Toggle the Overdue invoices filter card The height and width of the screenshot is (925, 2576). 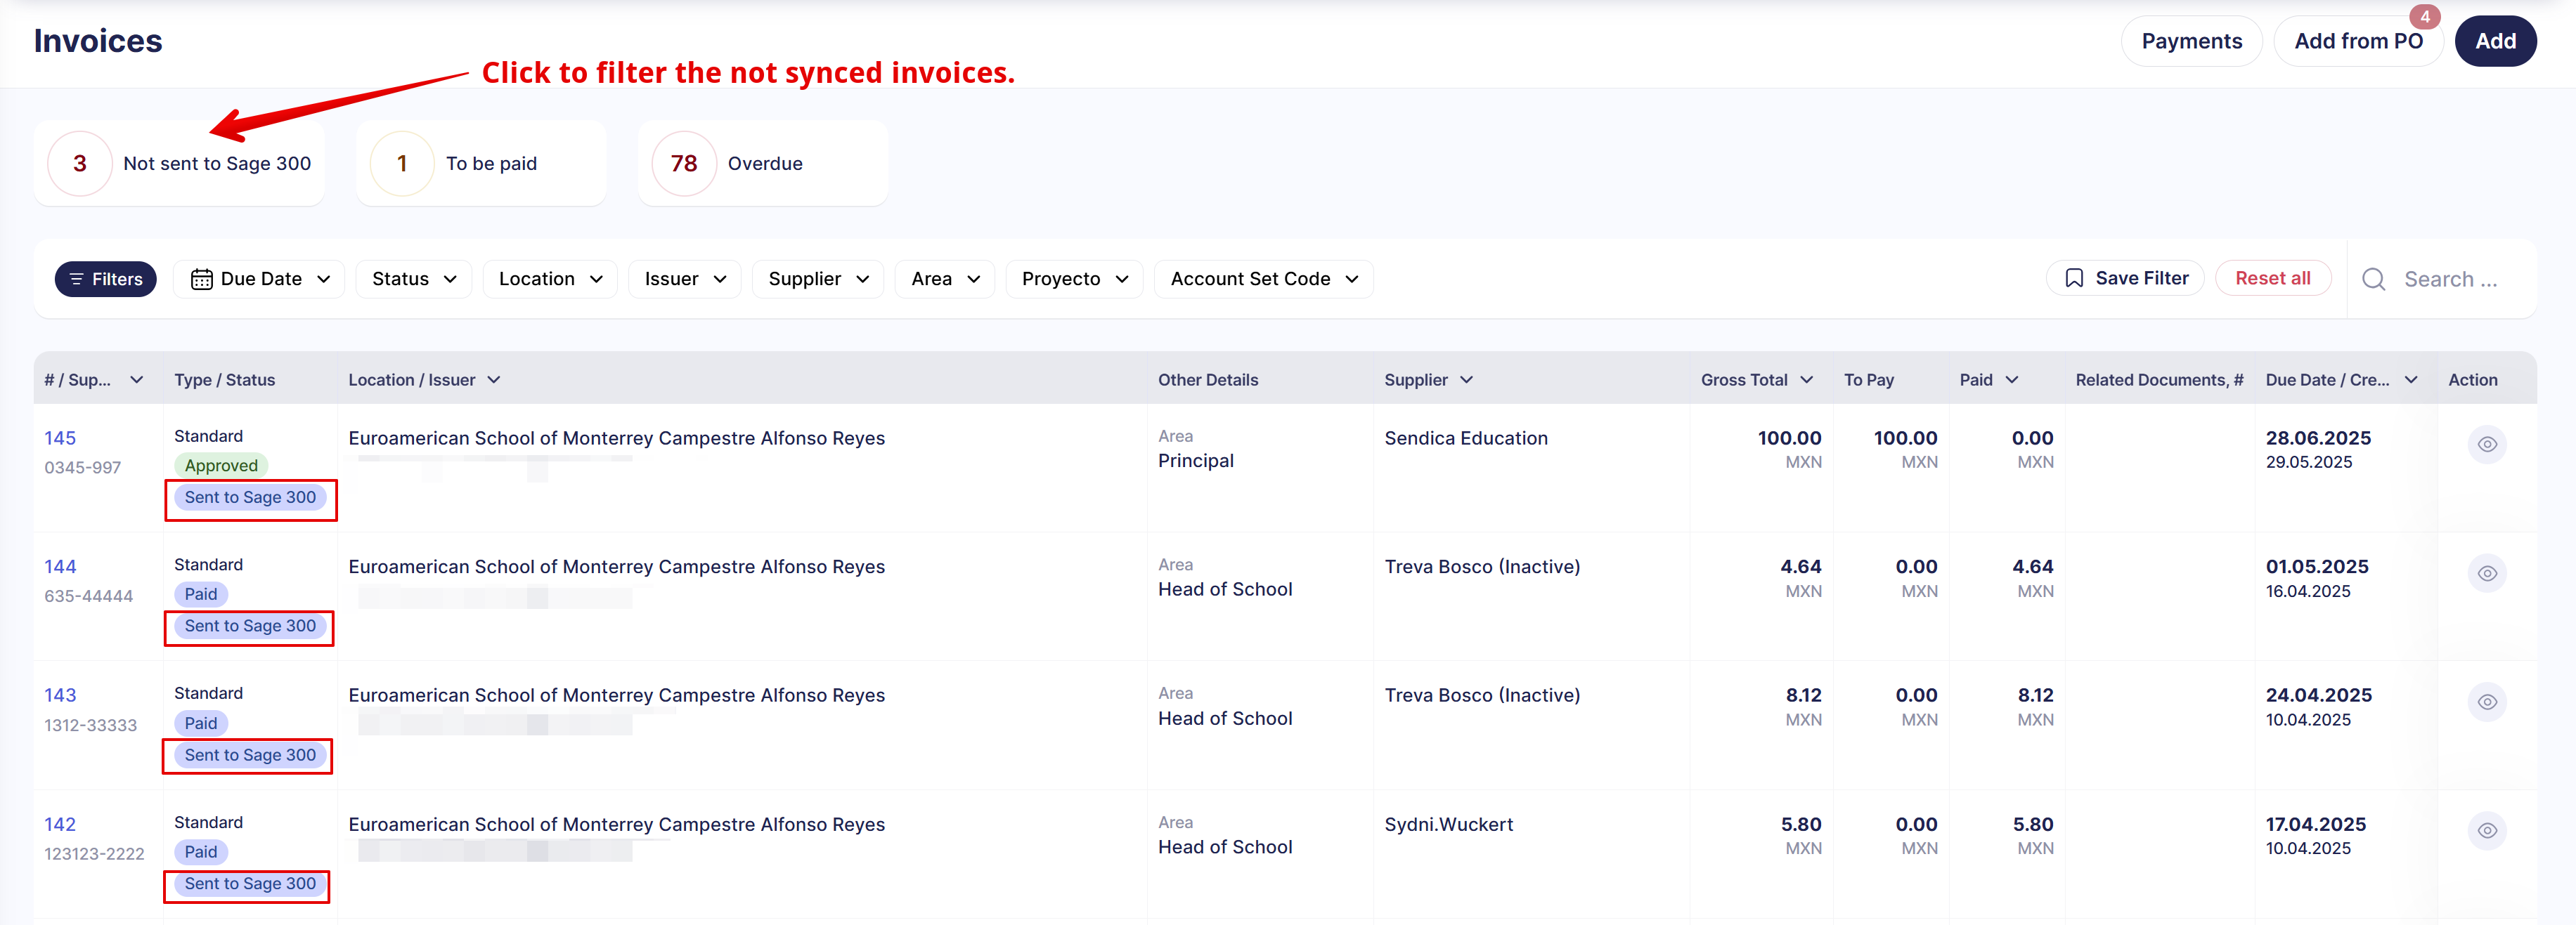(762, 164)
